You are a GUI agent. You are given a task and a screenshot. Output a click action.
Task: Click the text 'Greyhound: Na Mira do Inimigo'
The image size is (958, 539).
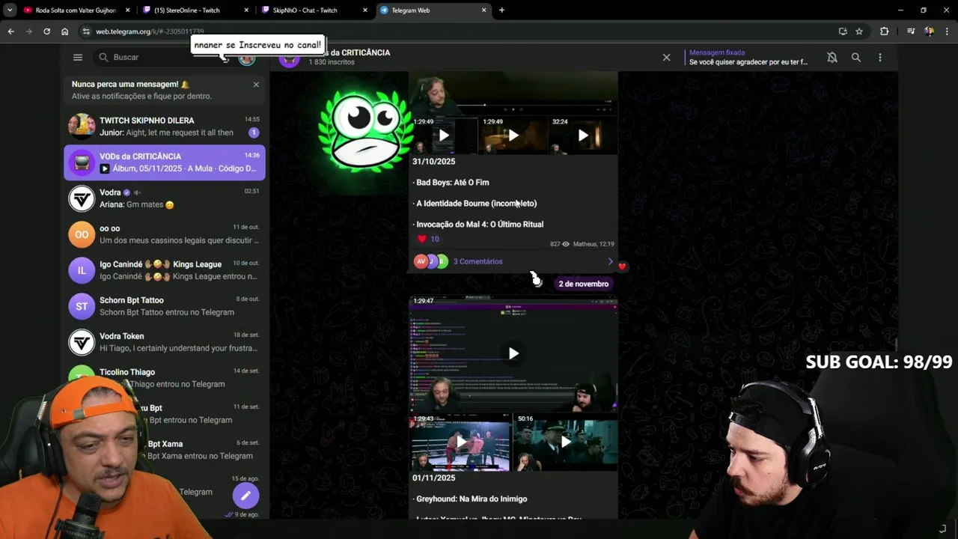[x=472, y=499]
